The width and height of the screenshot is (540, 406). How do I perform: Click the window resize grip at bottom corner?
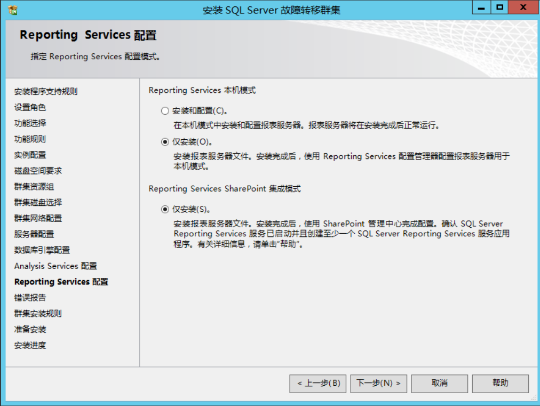[x=534, y=397]
